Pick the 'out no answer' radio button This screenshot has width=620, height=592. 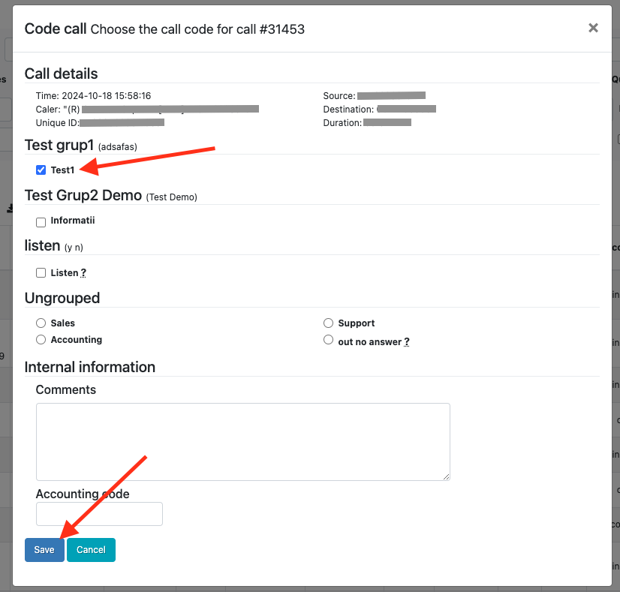(329, 341)
